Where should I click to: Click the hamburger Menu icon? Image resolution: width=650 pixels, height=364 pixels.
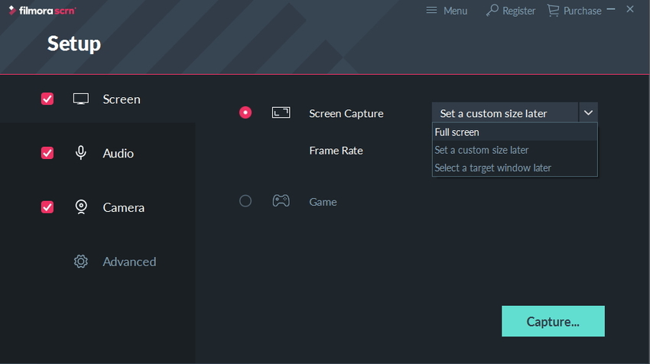point(431,10)
